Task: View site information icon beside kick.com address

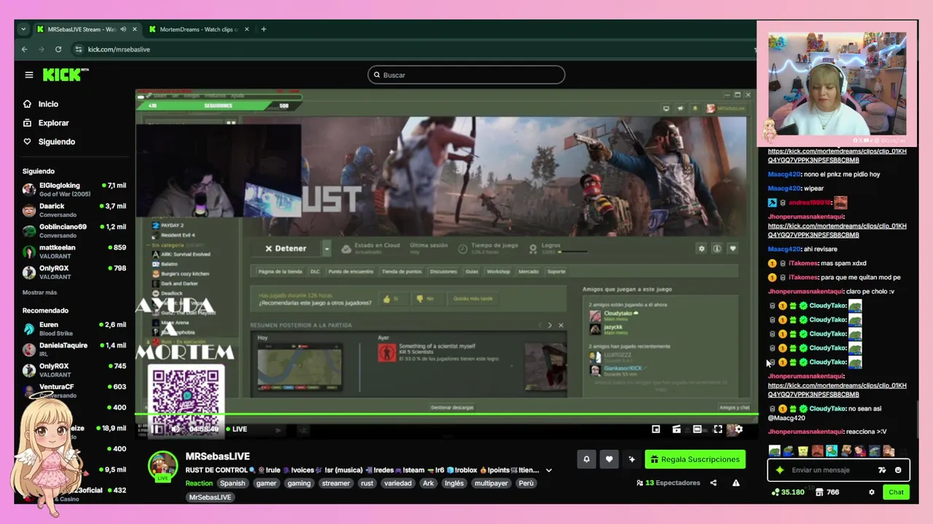Action: pos(78,49)
